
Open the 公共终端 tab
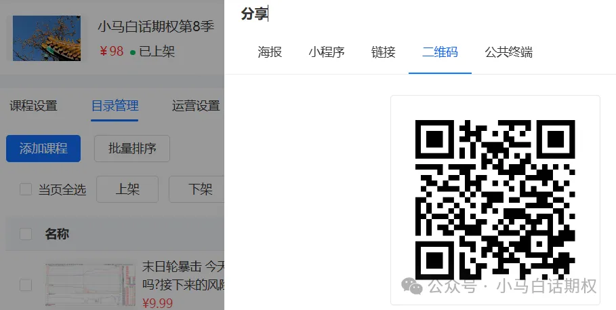509,52
